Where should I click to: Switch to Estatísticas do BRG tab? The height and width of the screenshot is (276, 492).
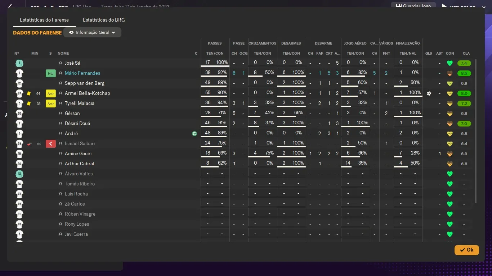point(104,20)
